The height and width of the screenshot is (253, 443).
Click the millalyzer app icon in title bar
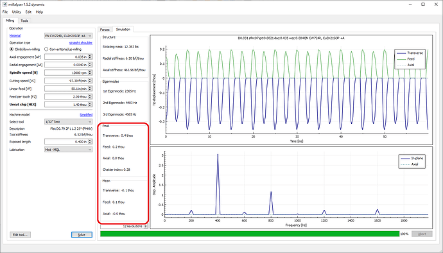4,4
